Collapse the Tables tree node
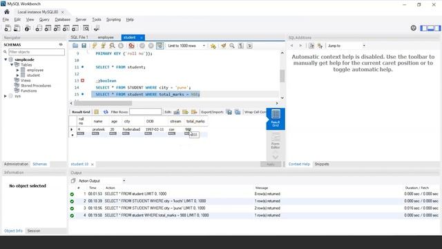 tap(12, 64)
